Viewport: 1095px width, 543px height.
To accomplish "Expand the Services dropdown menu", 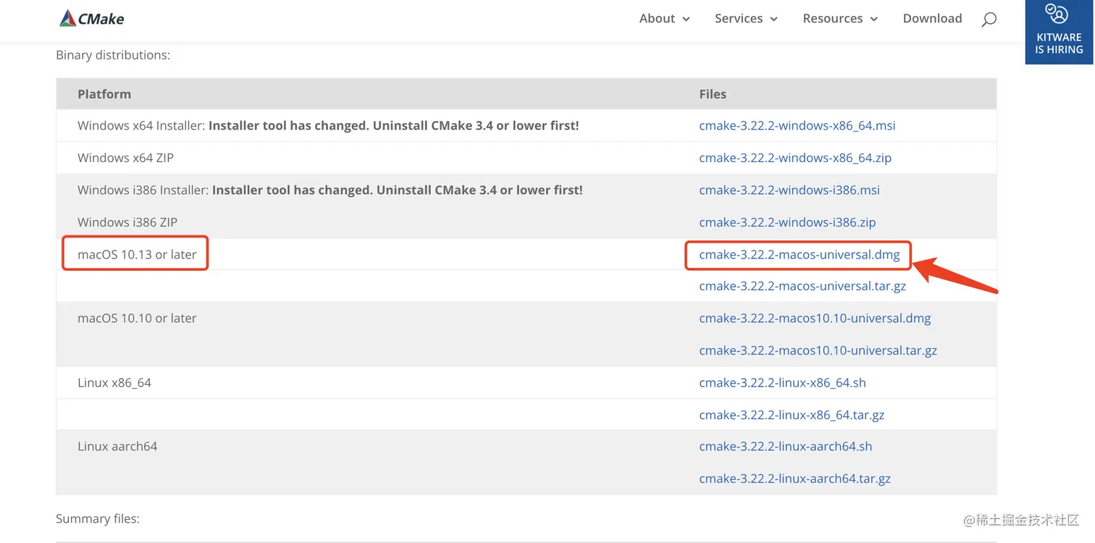I will (746, 19).
